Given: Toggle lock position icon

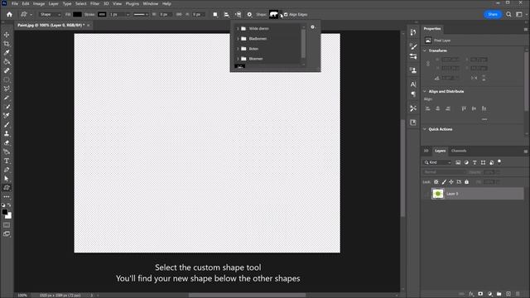Looking at the screenshot, I should [451, 182].
